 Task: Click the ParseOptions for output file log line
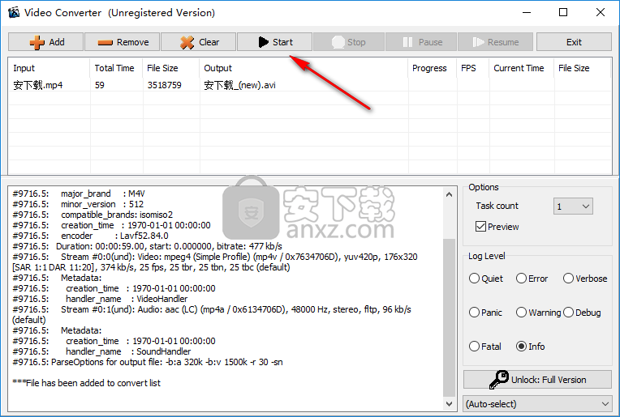[148, 362]
